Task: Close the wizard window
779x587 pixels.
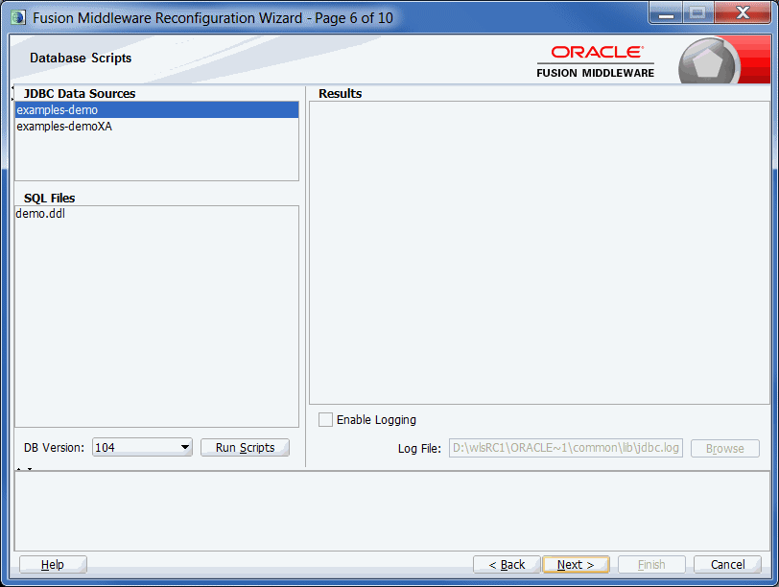Action: pyautogui.click(x=743, y=12)
